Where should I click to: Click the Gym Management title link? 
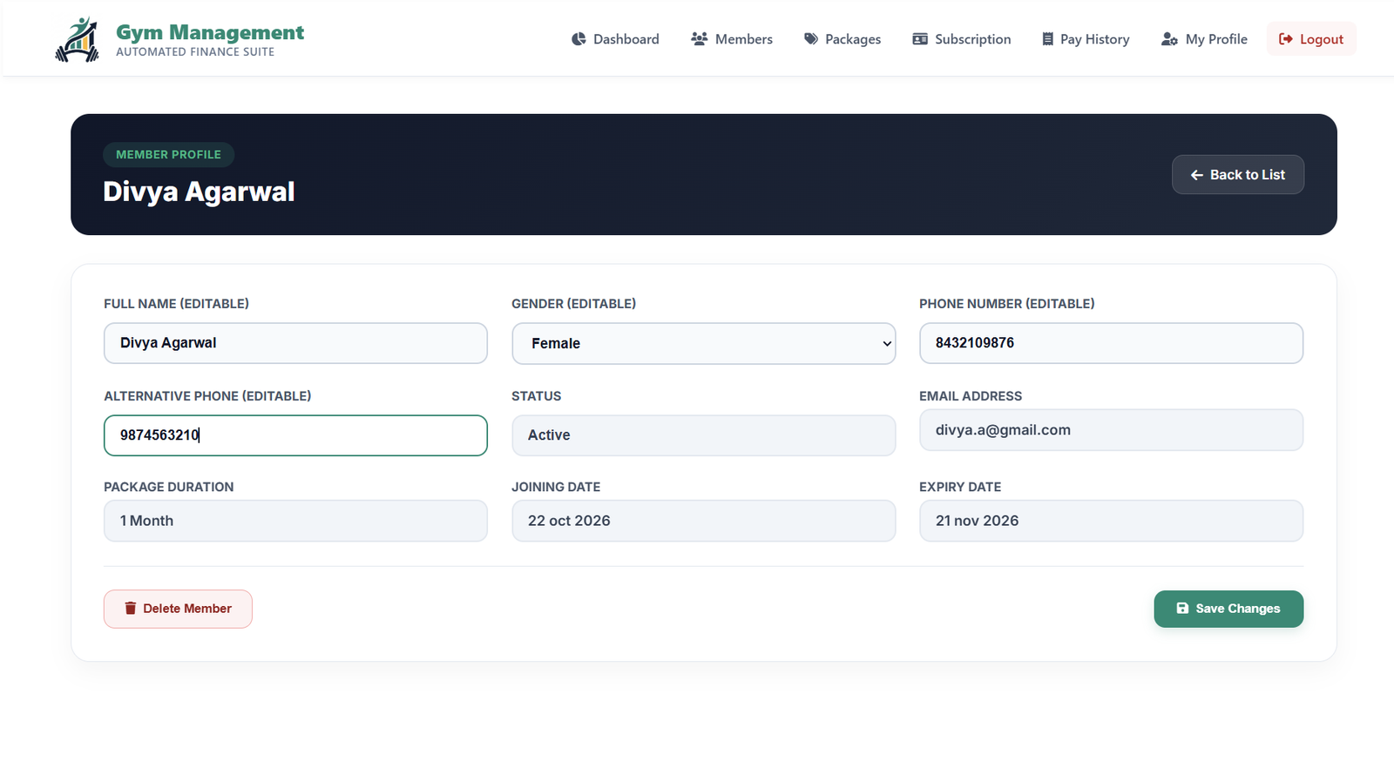(x=210, y=32)
